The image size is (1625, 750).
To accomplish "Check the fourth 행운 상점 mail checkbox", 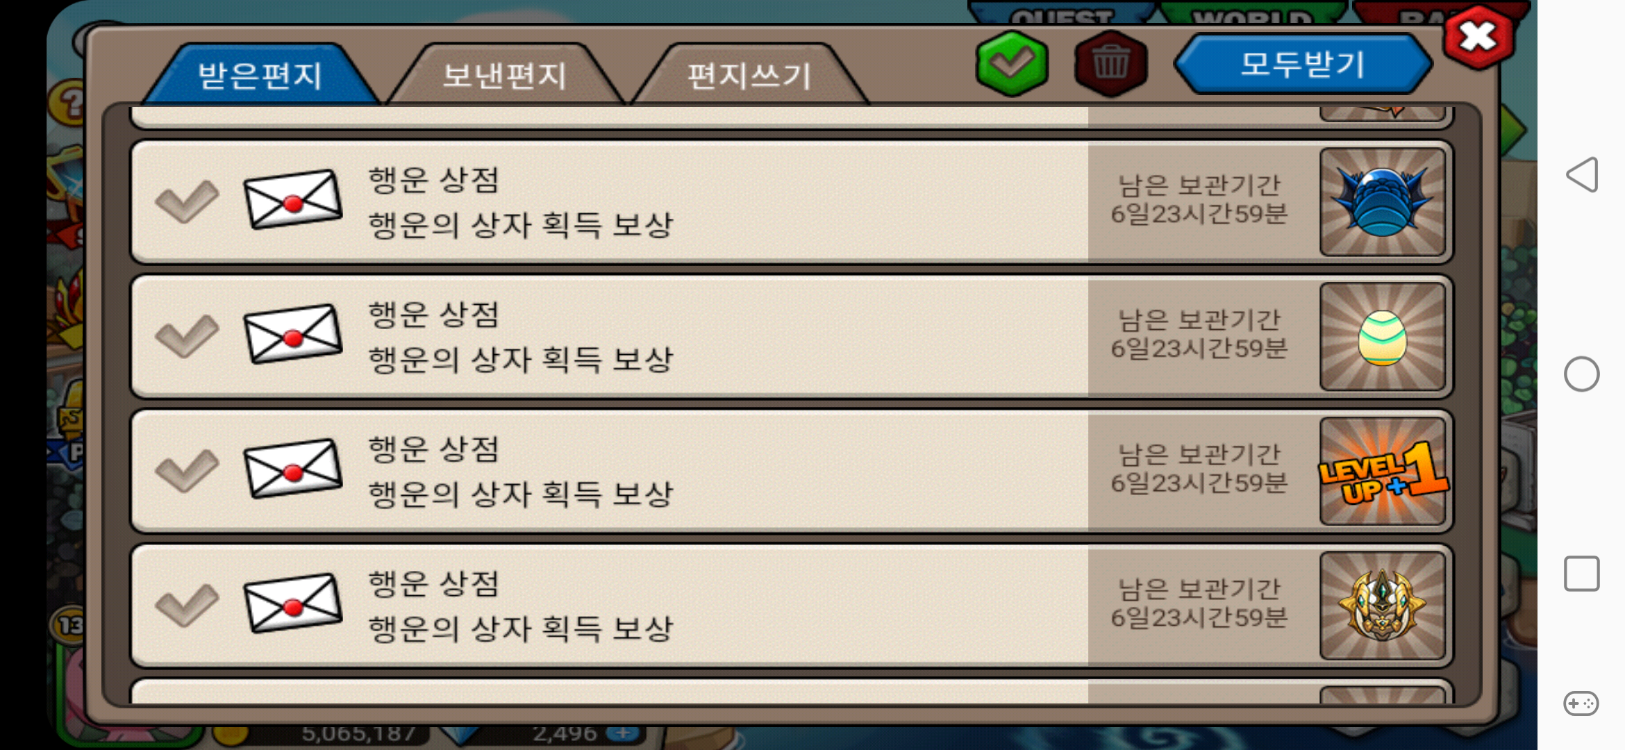I will [x=187, y=606].
